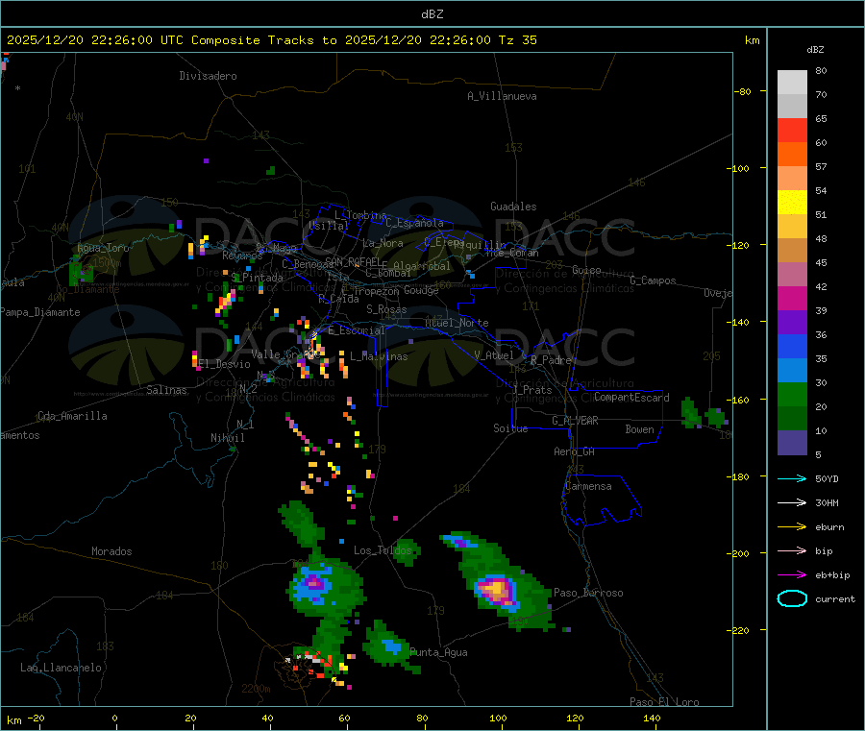Viewport: 865px width, 731px height.
Task: Select the light orange 54-57 dBZ swatch
Action: point(792,178)
